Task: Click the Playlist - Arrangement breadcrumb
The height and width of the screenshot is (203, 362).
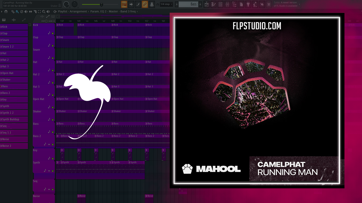Action: click(72, 12)
